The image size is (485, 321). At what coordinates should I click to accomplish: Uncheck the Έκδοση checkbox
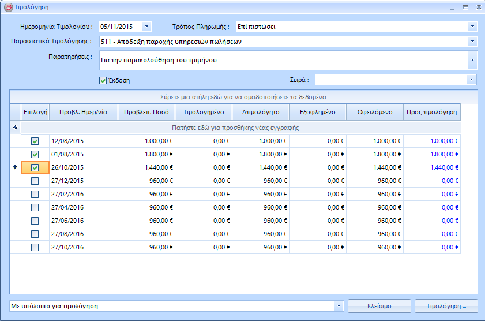coord(103,80)
